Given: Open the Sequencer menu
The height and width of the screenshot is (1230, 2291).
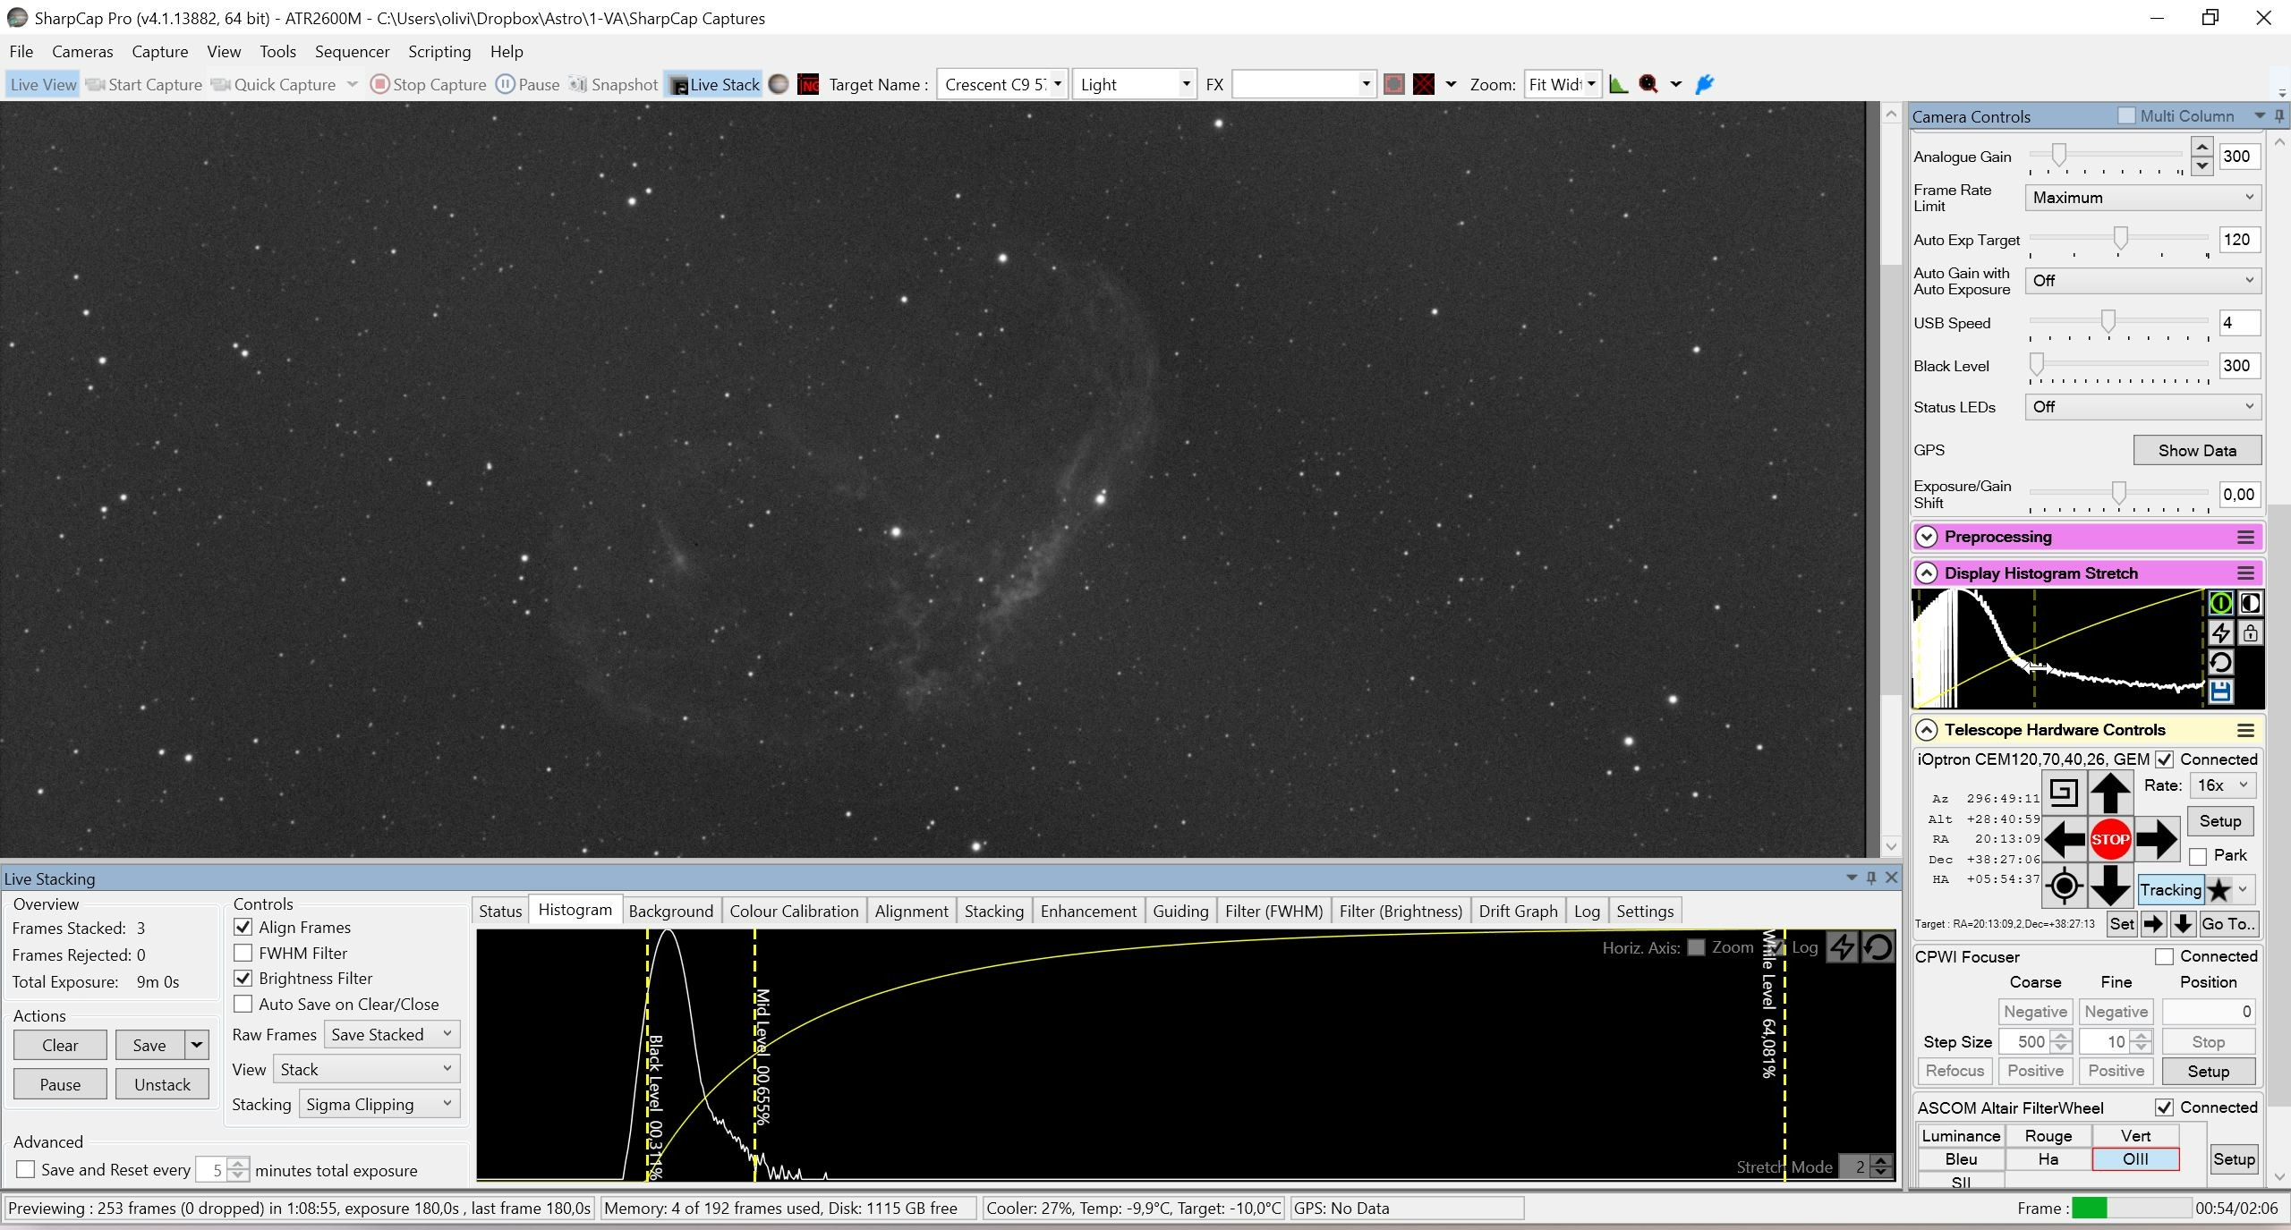Looking at the screenshot, I should coord(352,51).
